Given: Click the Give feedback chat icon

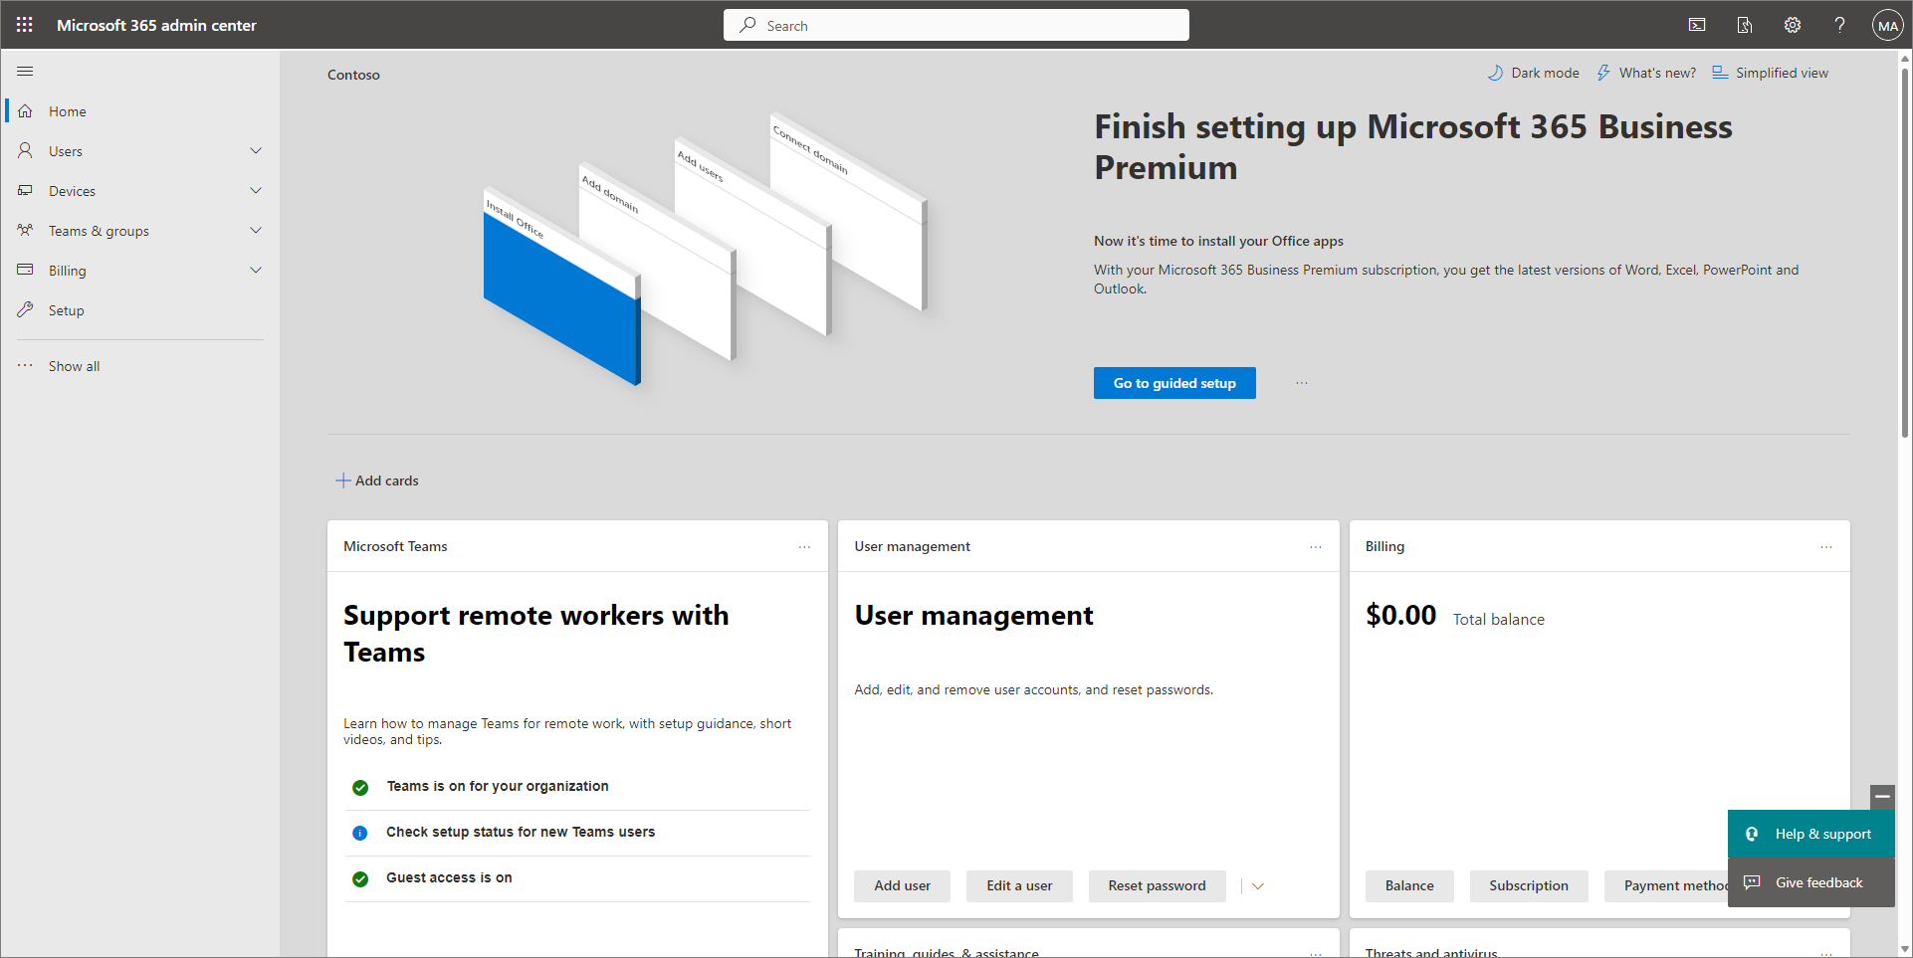Looking at the screenshot, I should (x=1752, y=882).
